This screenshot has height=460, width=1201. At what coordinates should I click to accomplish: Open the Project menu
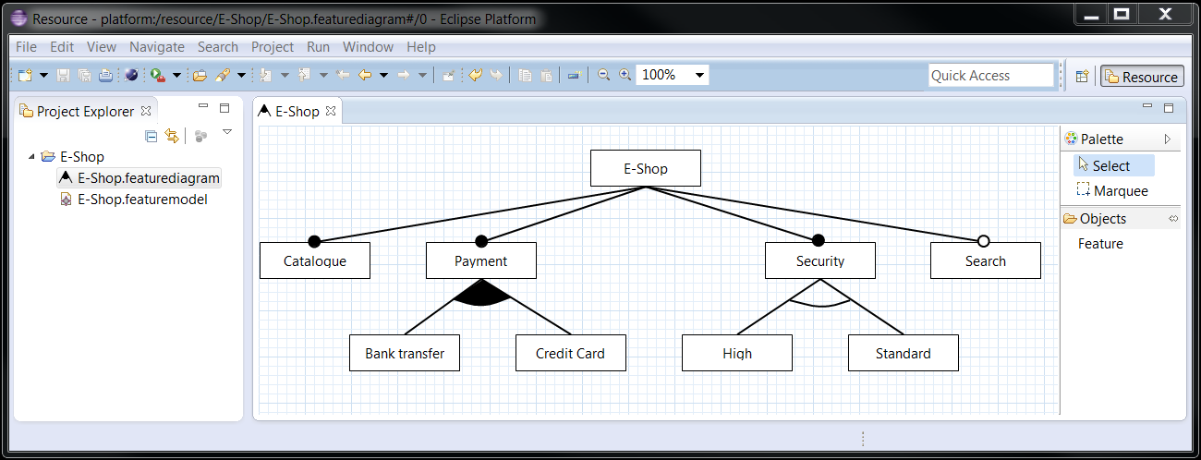click(x=273, y=47)
